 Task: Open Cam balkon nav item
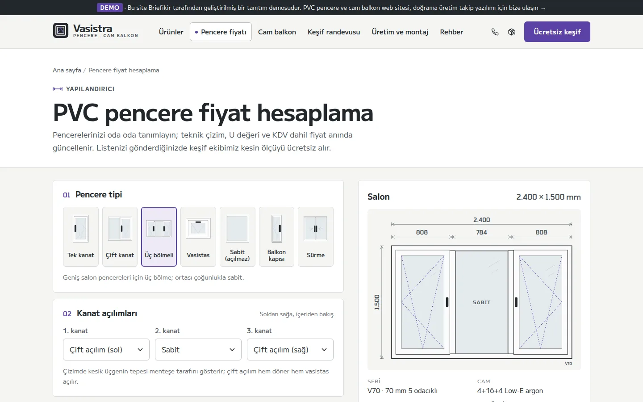click(x=277, y=32)
